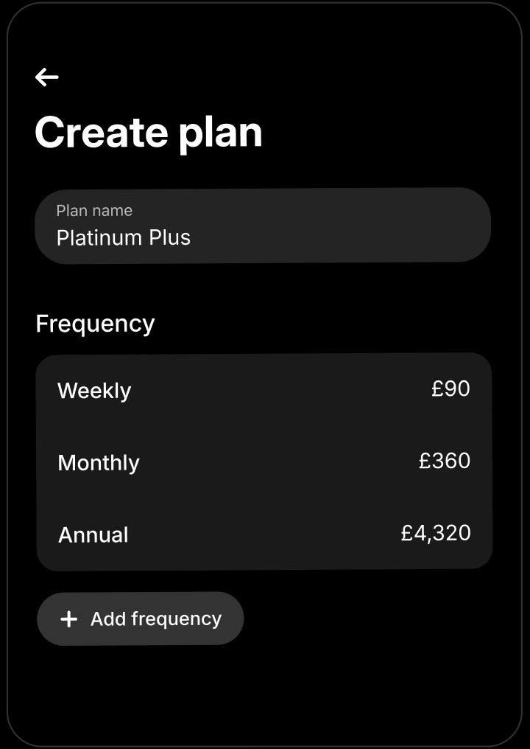Screen dimensions: 530x749
Task: Click the 'Create plan' page title
Action: (149, 133)
